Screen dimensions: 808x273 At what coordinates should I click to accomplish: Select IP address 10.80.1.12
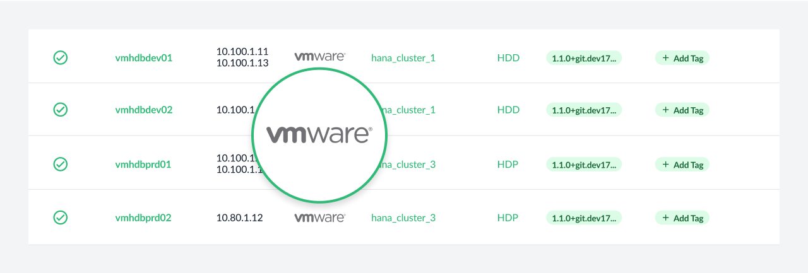(239, 218)
